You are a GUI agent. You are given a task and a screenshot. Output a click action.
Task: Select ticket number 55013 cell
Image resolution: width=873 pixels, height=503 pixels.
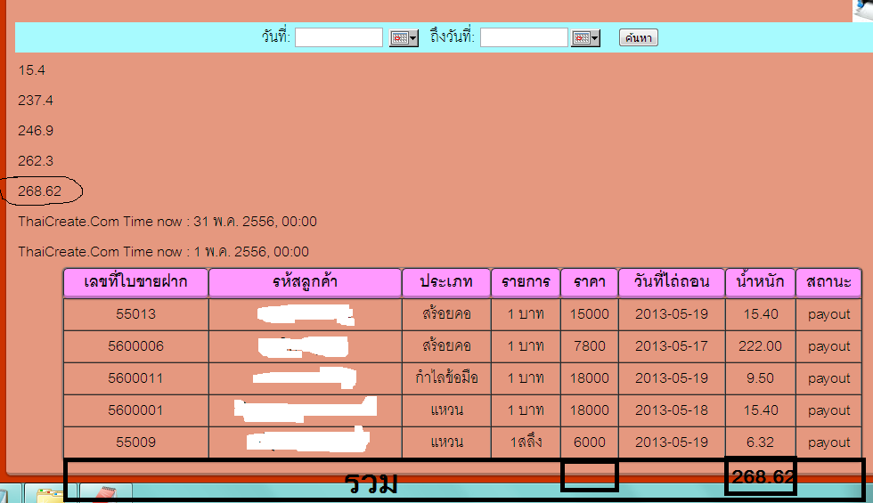pos(135,314)
